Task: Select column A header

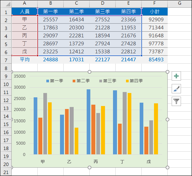Action: click(x=24, y=3)
